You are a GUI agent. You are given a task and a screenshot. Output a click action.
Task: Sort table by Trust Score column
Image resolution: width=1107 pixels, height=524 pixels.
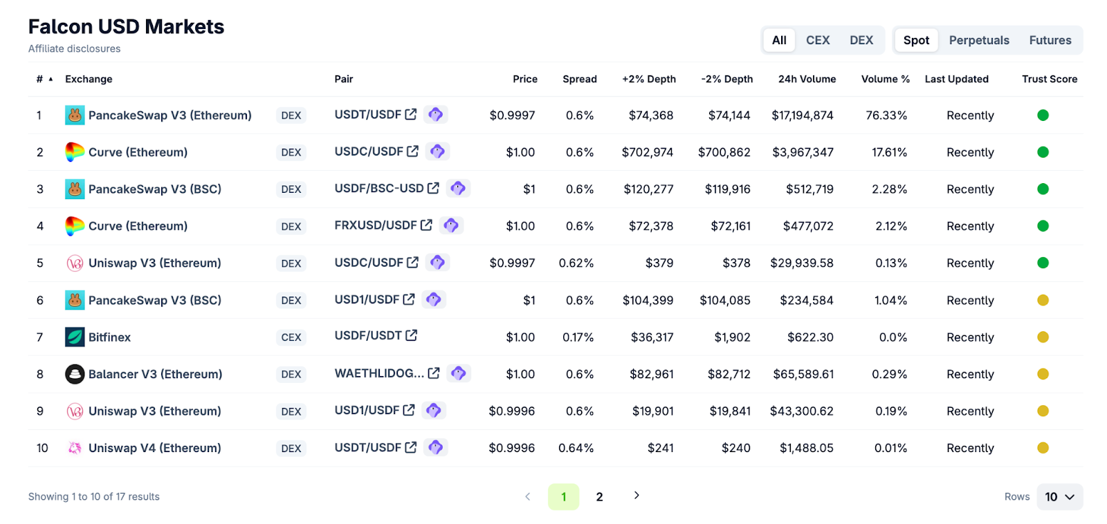(x=1050, y=79)
